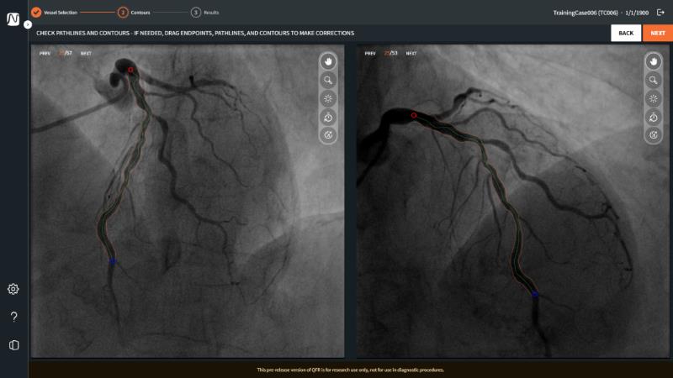Viewport: 673px width, 378px height.
Task: Open help question mark in sidebar
Action: tap(13, 317)
